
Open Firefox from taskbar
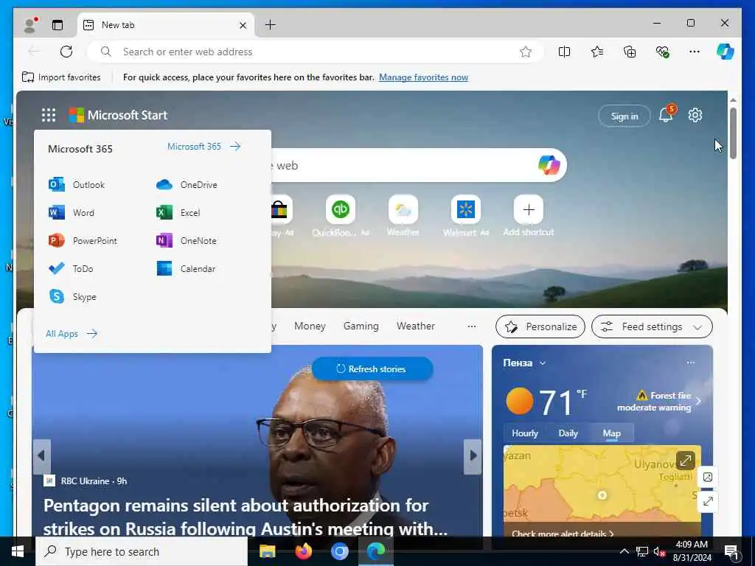pyautogui.click(x=303, y=551)
